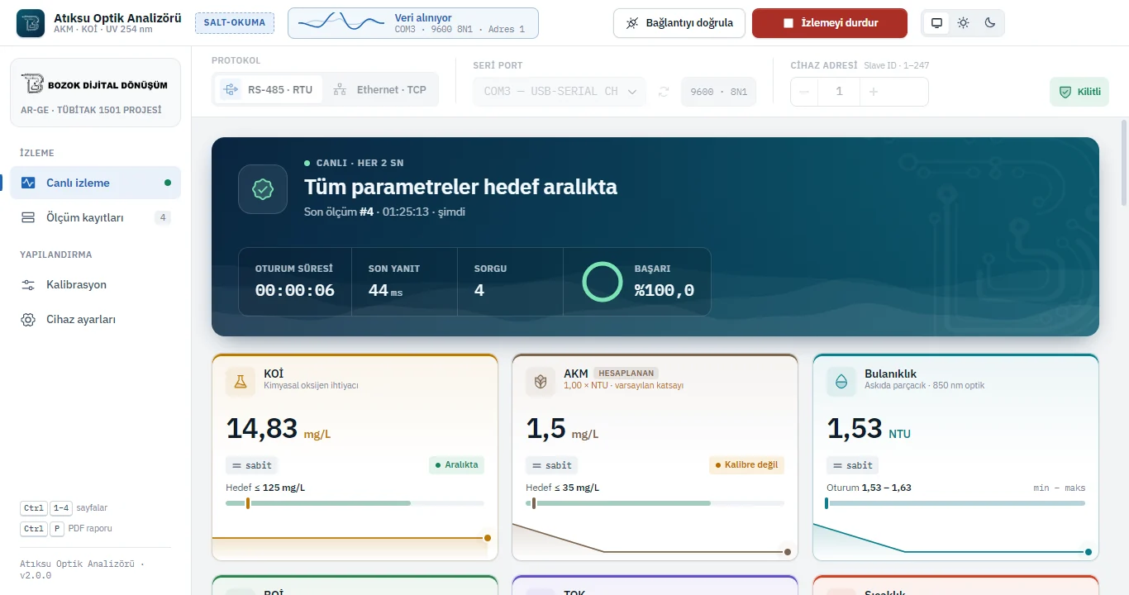Decrease the device address with the minus button

[804, 92]
